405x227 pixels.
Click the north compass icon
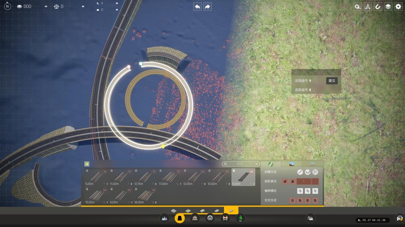pyautogui.click(x=7, y=6)
